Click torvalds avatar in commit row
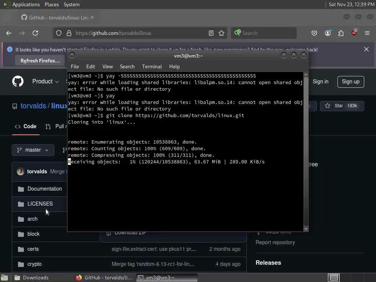The height and width of the screenshot is (282, 376). pyautogui.click(x=21, y=171)
